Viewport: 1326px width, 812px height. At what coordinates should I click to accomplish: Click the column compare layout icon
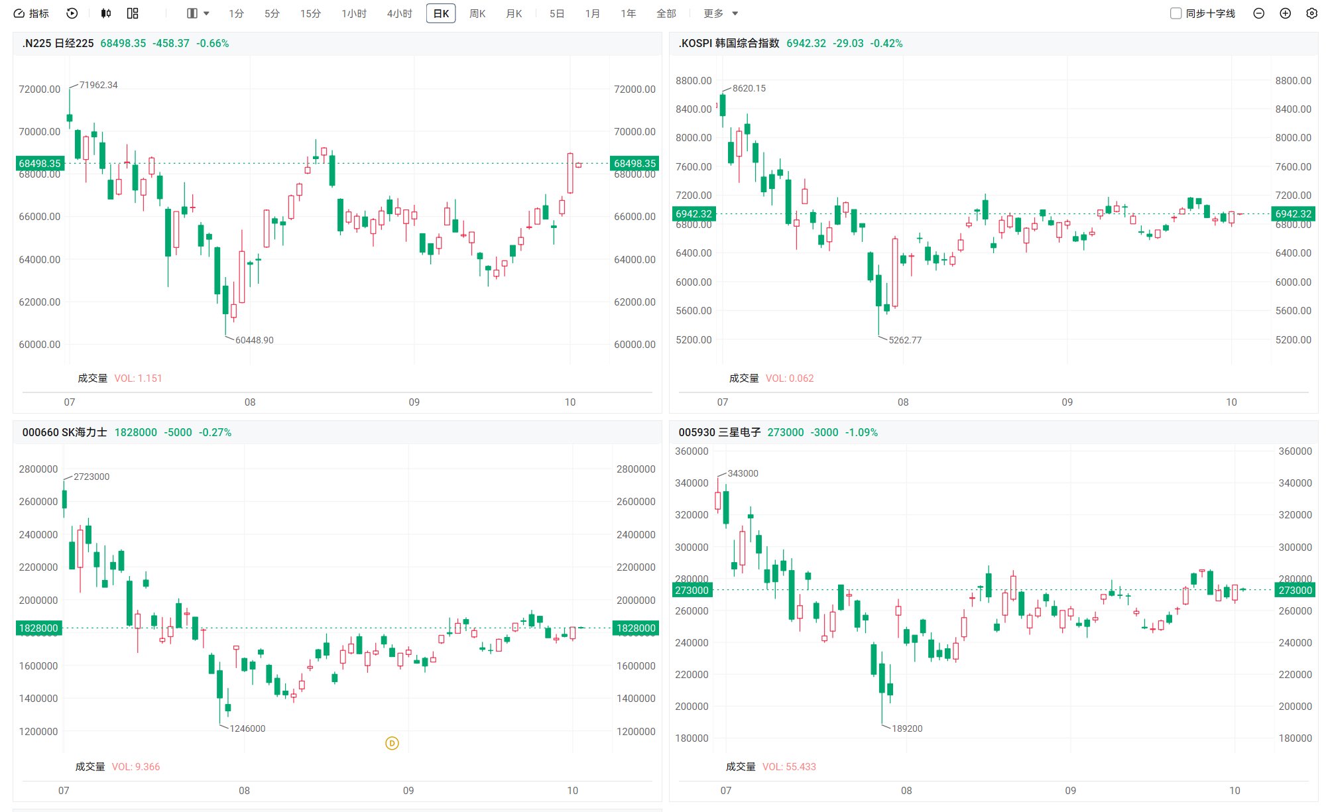(192, 13)
